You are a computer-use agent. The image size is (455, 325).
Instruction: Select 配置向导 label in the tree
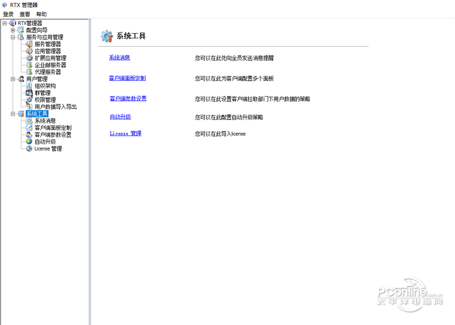37,30
